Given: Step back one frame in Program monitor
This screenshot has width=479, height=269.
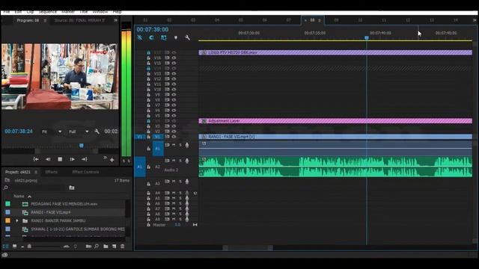Looking at the screenshot, I should pyautogui.click(x=48, y=159).
